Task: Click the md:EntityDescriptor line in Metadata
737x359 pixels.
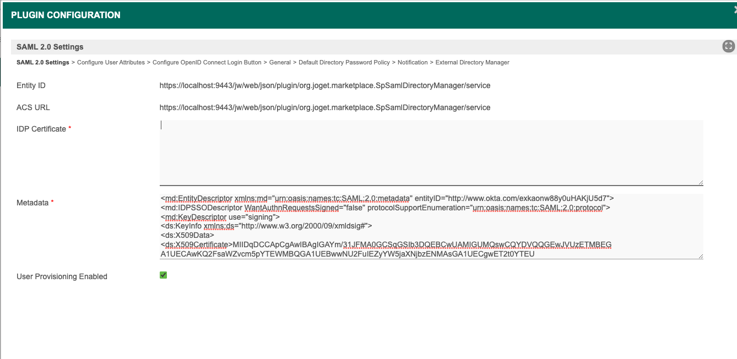Action: coord(387,198)
